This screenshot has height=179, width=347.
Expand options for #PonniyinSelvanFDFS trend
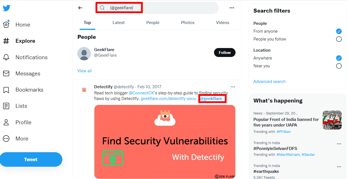[339, 144]
